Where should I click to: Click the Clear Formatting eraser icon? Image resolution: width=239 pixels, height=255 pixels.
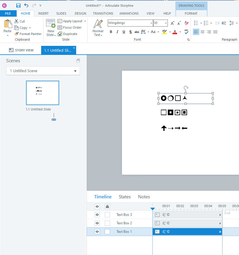(x=186, y=23)
